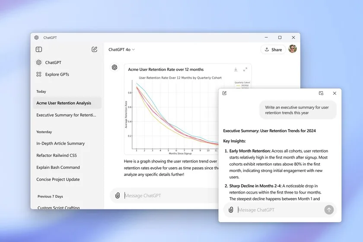Open In-Depth Article Summary chat

click(x=60, y=143)
